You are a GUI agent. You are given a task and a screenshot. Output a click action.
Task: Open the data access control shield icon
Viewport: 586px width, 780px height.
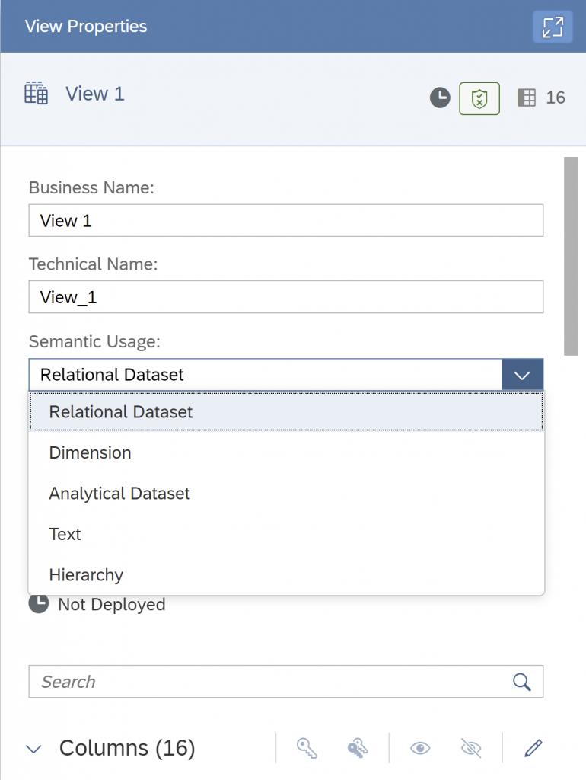tap(479, 98)
